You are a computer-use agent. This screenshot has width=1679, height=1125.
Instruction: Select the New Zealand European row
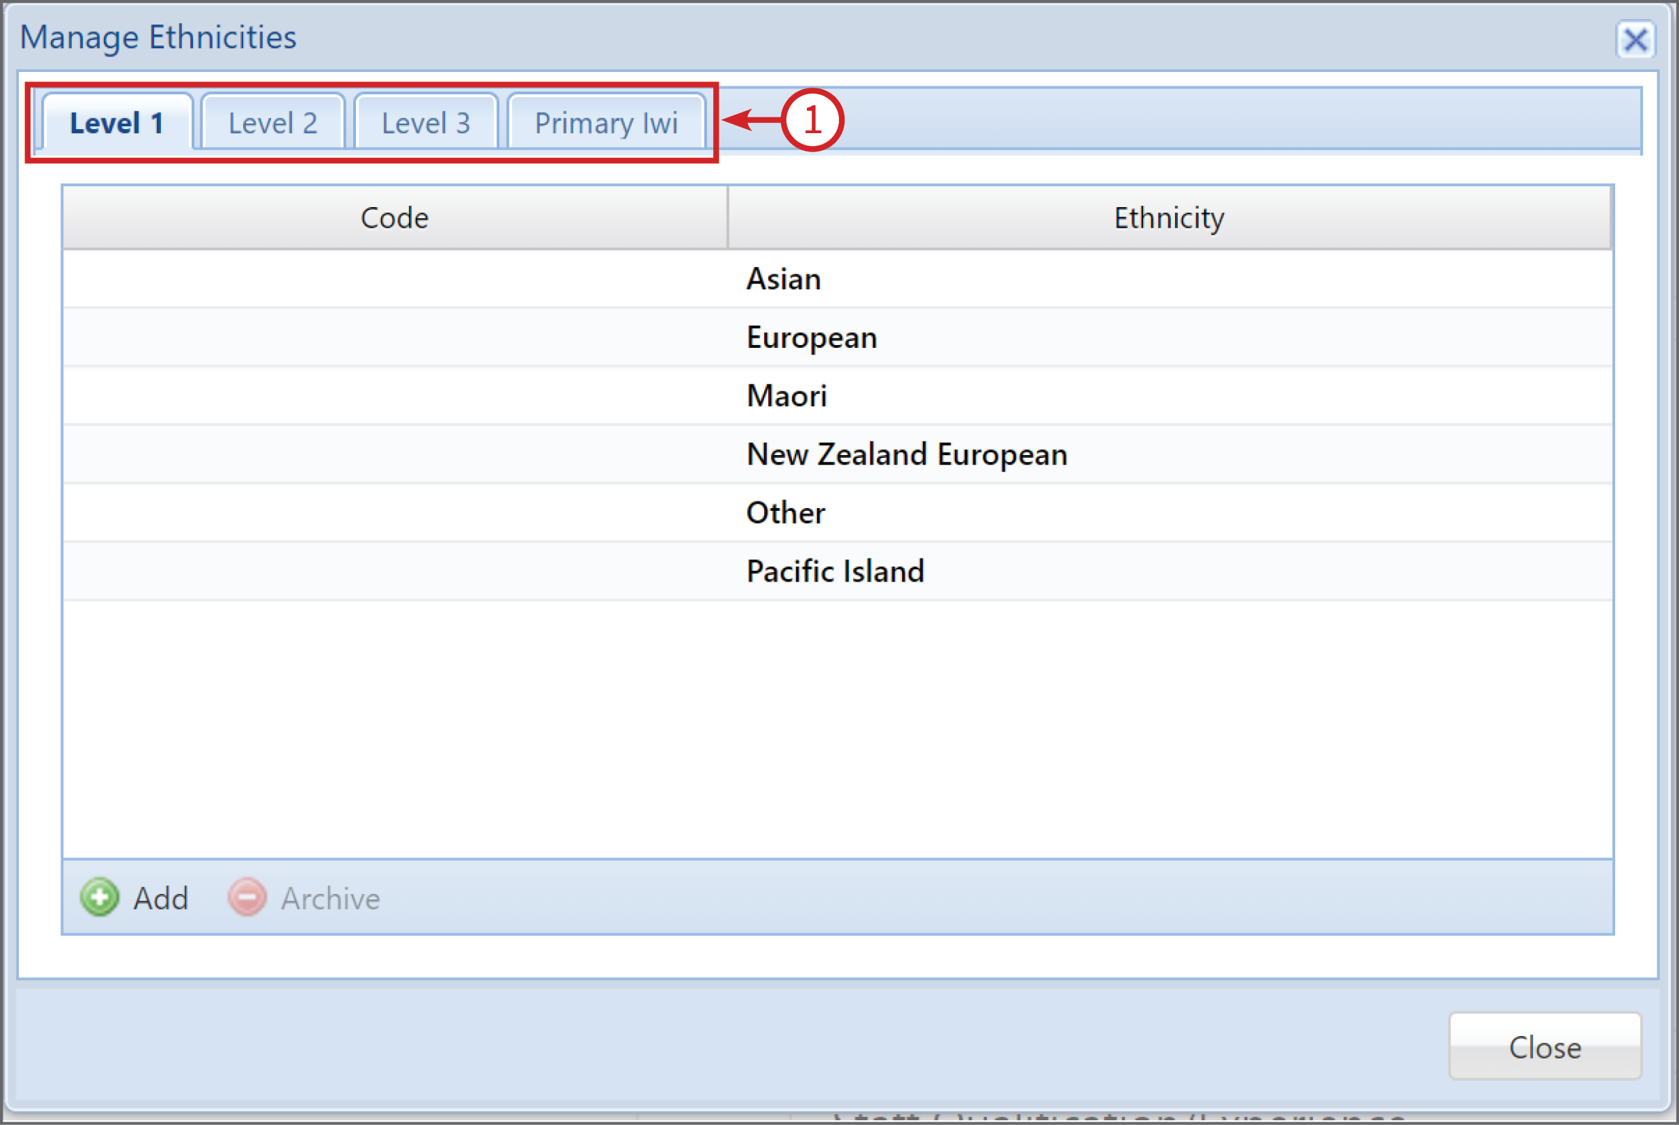tap(837, 455)
